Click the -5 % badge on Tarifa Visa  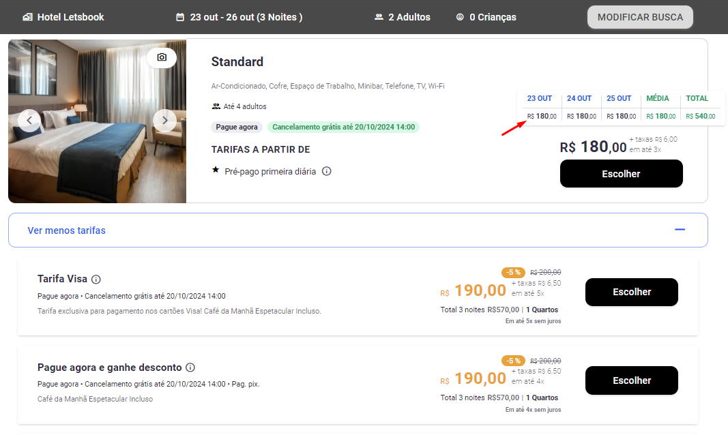513,272
